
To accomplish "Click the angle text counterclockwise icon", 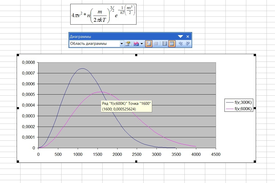I will click(x=188, y=44).
